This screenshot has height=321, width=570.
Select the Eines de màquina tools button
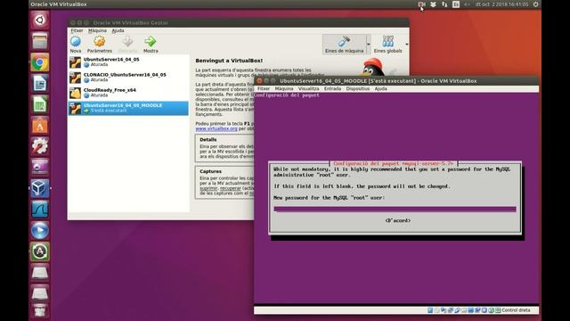click(344, 45)
